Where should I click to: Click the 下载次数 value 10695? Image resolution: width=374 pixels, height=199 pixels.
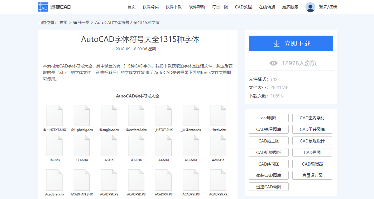277,96
